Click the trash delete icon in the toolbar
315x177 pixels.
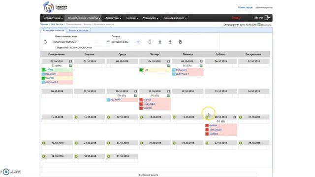pyautogui.click(x=180, y=42)
